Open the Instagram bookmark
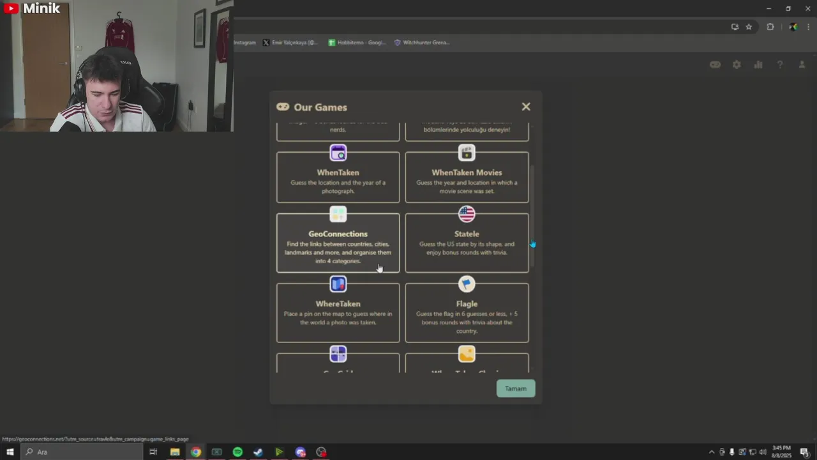The width and height of the screenshot is (817, 460). (244, 43)
